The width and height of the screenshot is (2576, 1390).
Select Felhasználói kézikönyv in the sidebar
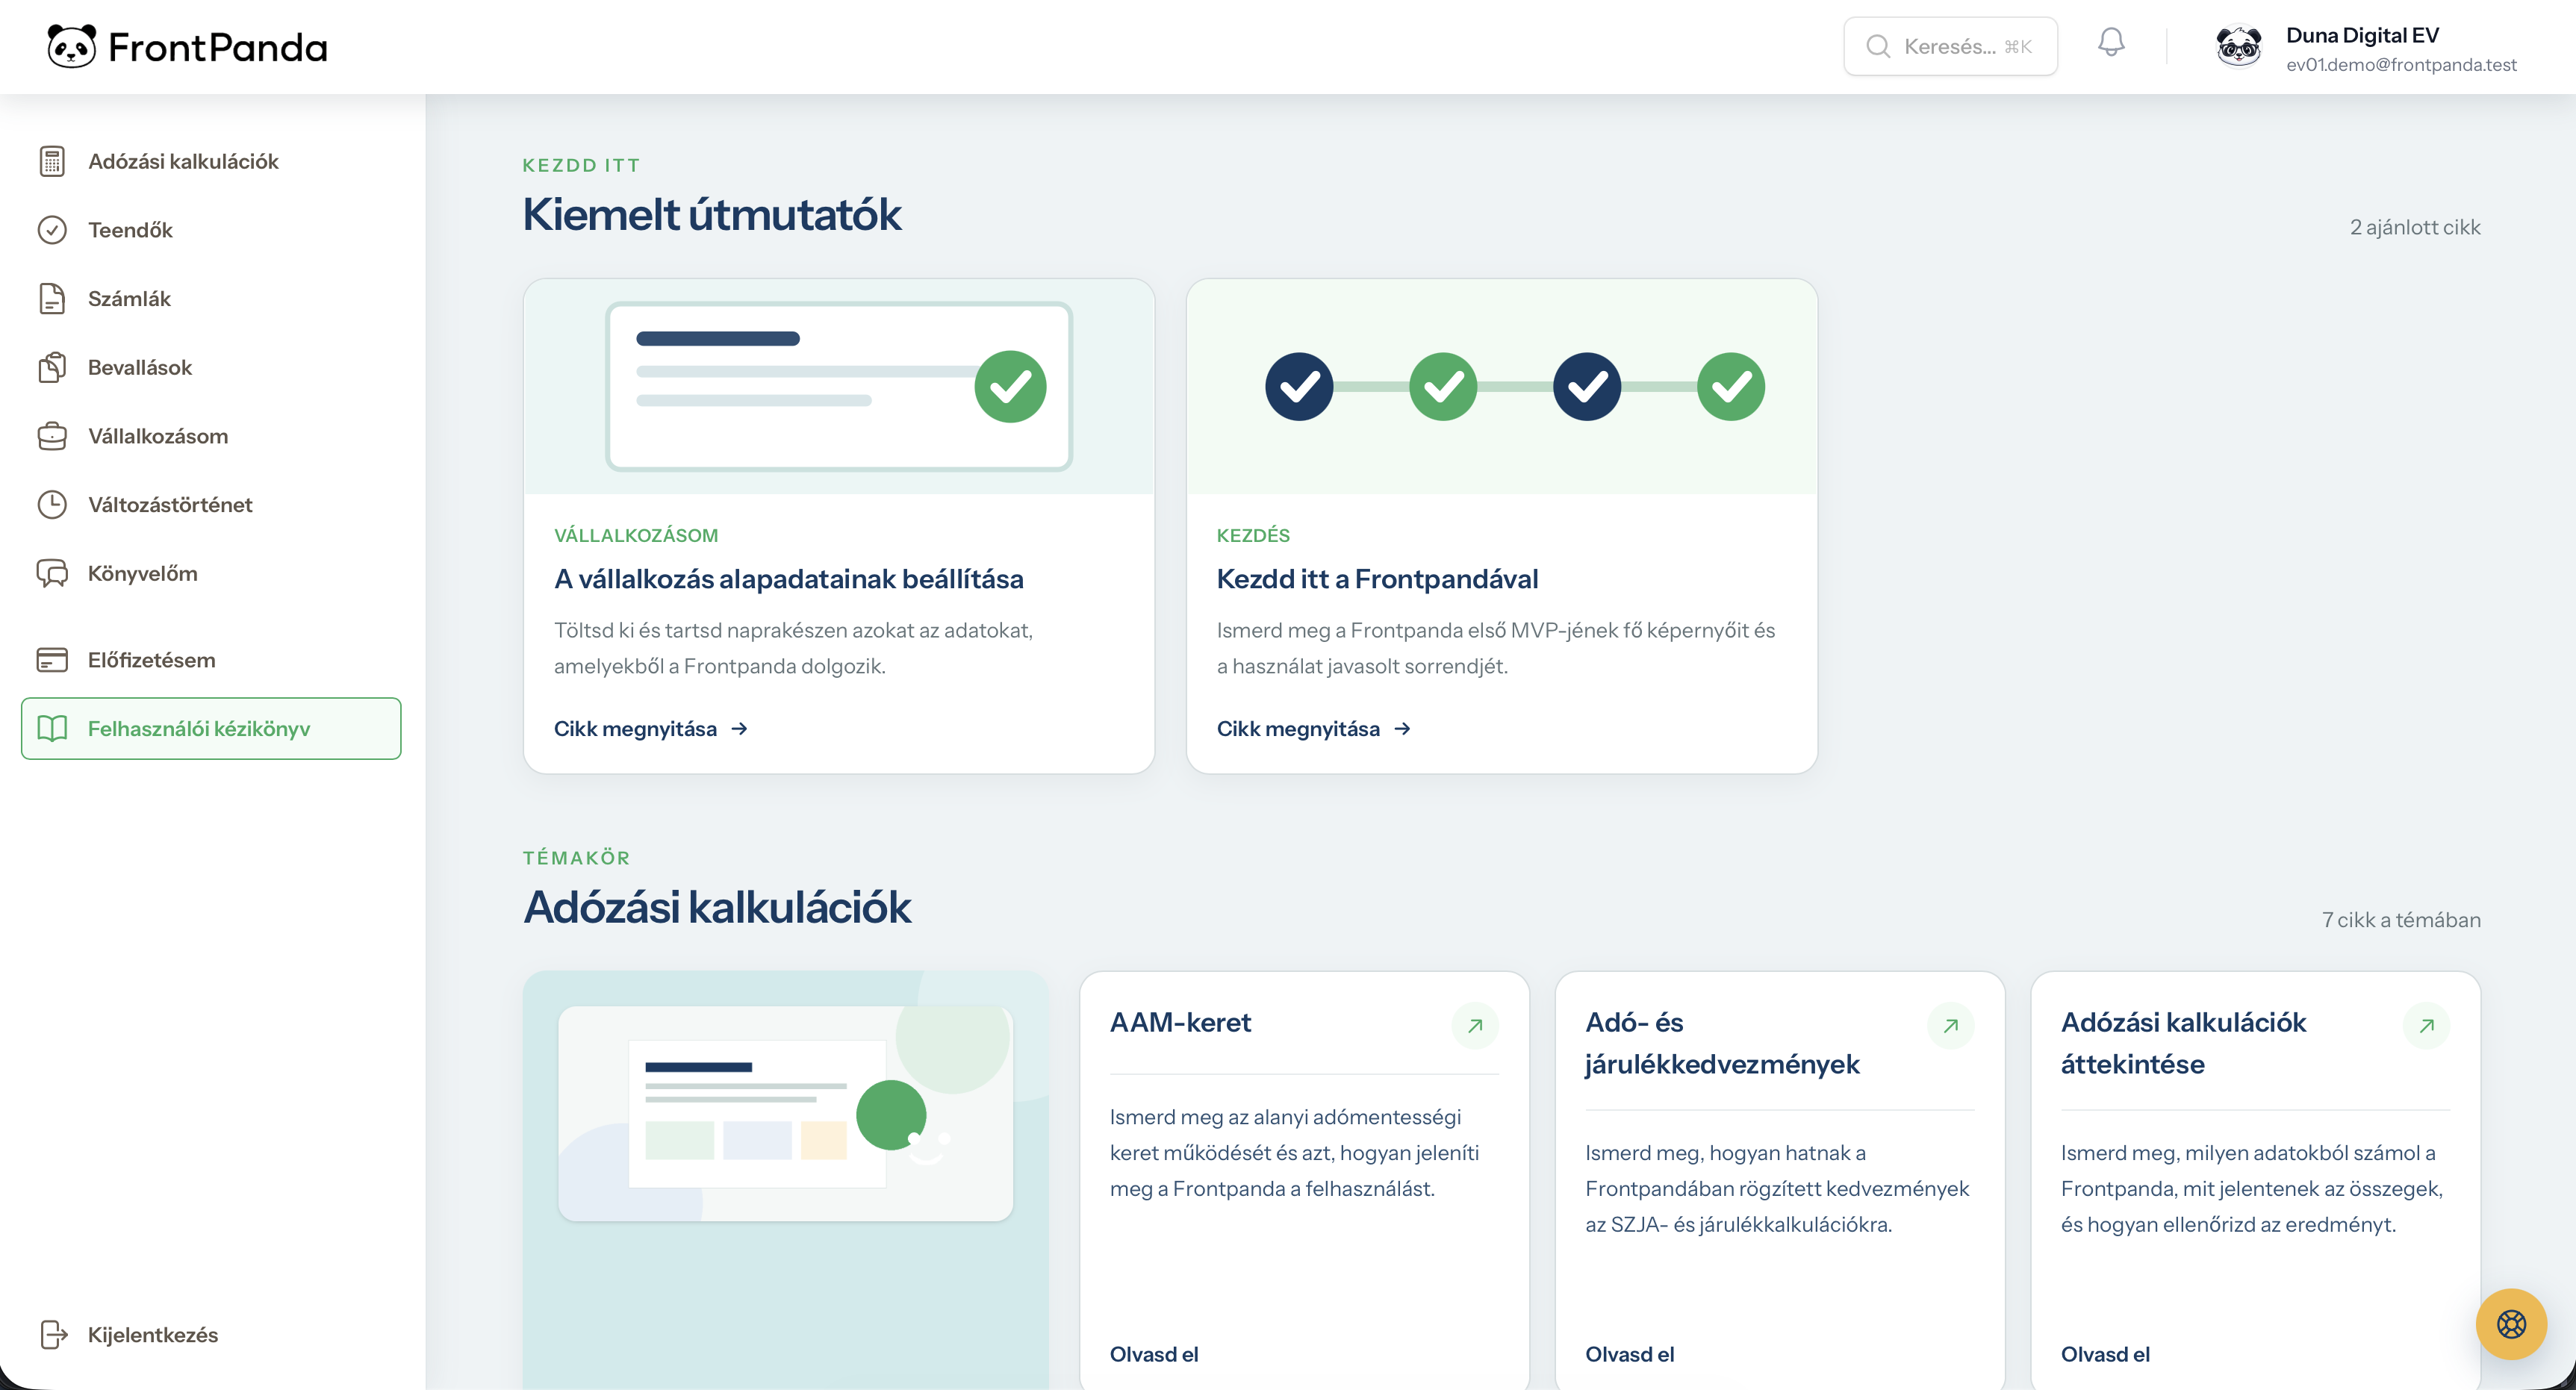[211, 728]
